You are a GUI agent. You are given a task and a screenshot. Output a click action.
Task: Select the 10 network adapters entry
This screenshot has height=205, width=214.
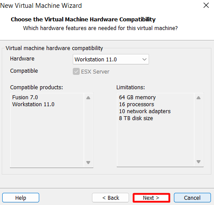[x=145, y=111]
